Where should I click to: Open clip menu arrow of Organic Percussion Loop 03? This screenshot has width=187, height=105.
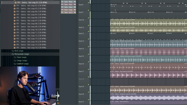111,56
